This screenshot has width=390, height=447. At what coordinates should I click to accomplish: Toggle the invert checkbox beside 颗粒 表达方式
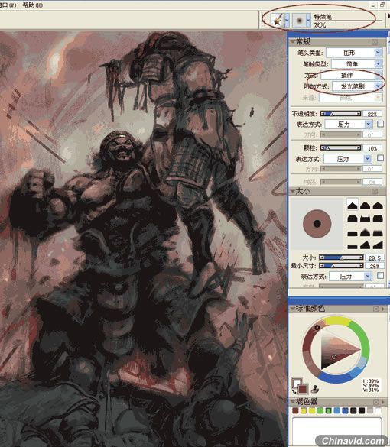380,158
